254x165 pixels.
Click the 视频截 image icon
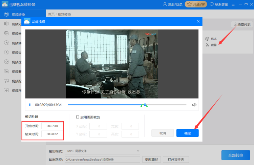tap(6, 71)
